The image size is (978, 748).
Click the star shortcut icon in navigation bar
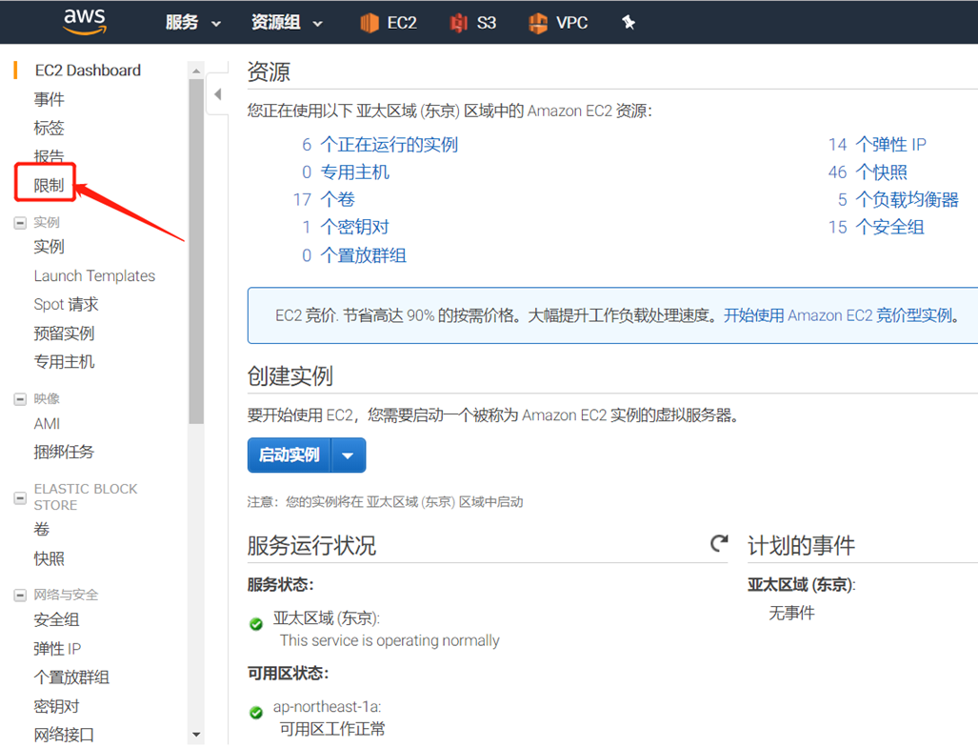click(x=628, y=21)
